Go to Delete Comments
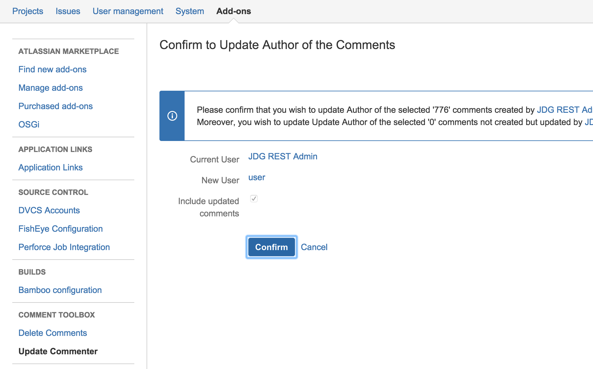 (53, 333)
